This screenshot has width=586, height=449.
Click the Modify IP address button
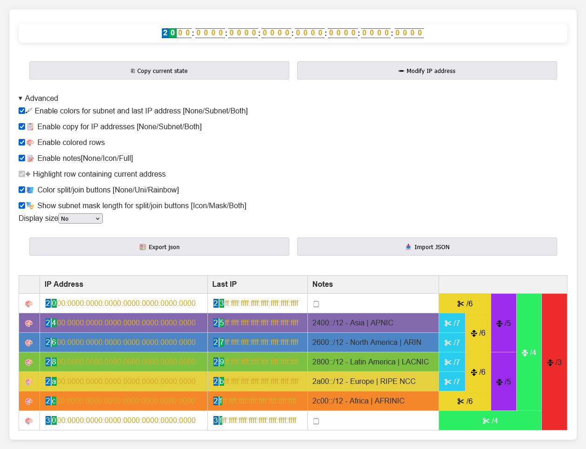click(x=427, y=71)
